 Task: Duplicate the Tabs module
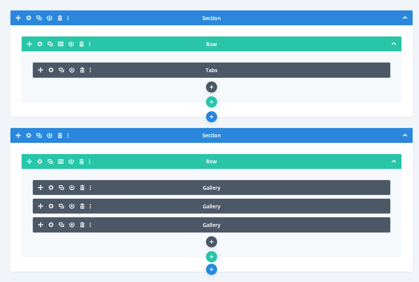click(x=61, y=70)
